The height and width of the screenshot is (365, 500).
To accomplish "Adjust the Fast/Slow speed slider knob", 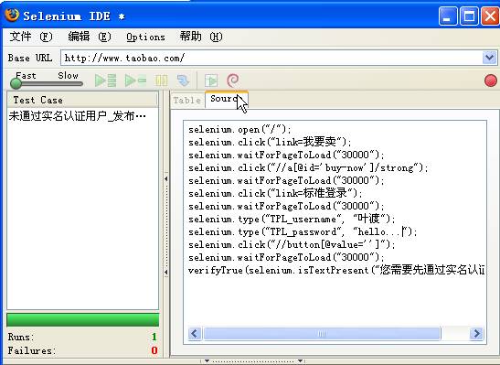I will pyautogui.click(x=16, y=83).
